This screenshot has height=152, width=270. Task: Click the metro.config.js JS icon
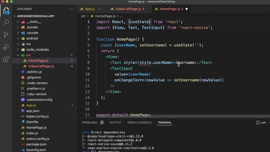tap(23, 139)
